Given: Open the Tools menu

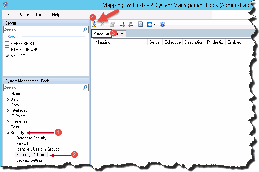Looking at the screenshot, I should (x=40, y=15).
